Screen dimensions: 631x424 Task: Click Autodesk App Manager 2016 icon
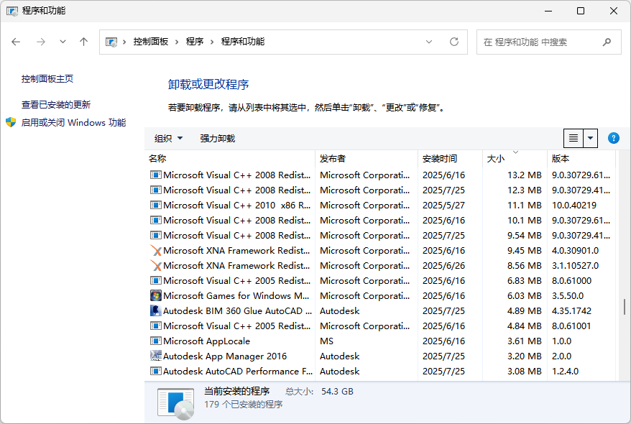(x=155, y=356)
